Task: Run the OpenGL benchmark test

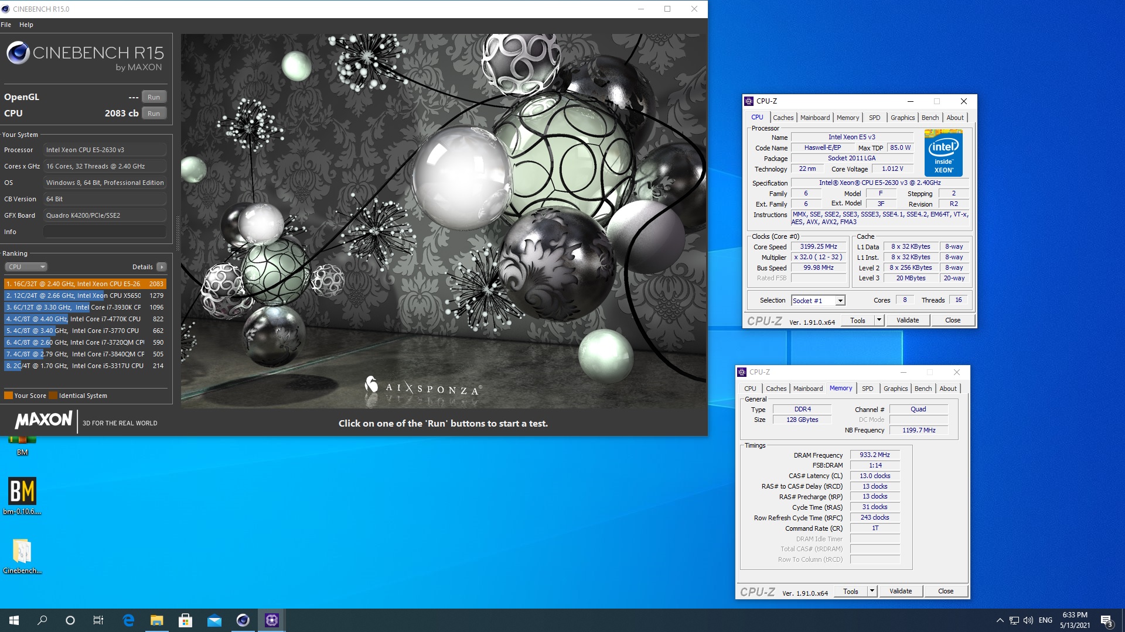Action: point(154,97)
